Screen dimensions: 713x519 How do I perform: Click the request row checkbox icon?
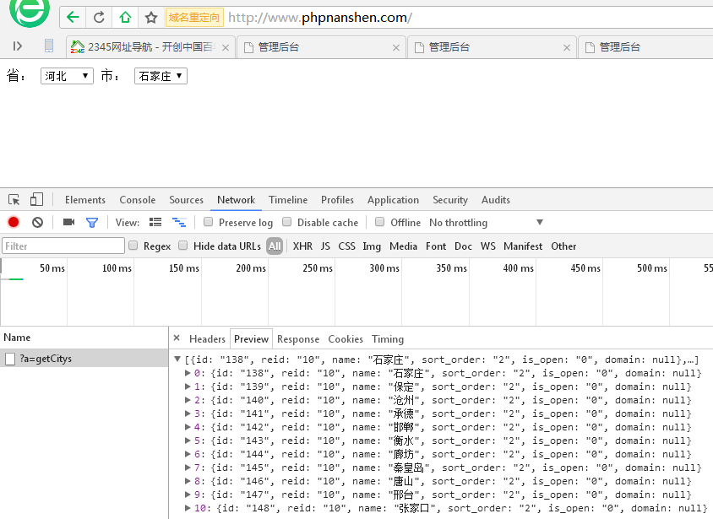click(10, 359)
